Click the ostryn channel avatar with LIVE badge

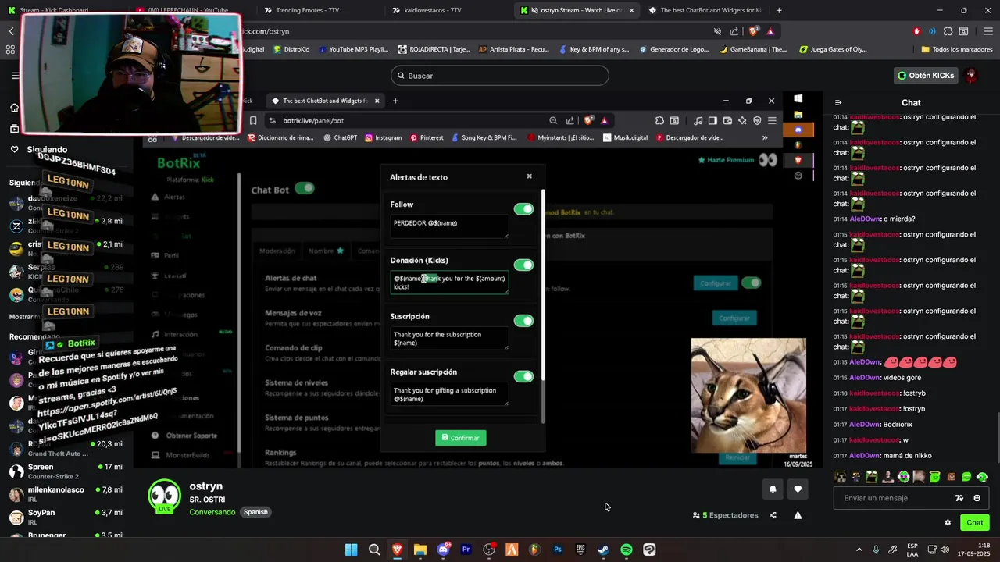(165, 496)
